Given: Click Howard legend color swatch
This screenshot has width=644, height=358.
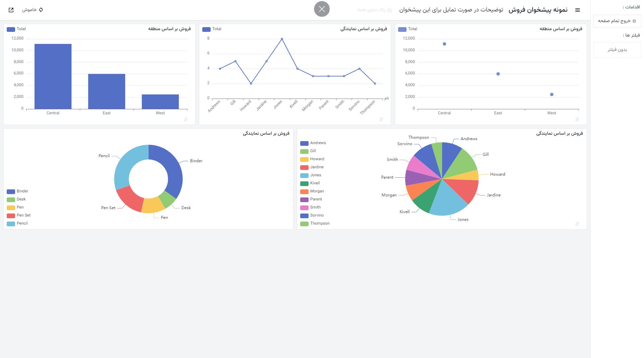Looking at the screenshot, I should (x=304, y=159).
